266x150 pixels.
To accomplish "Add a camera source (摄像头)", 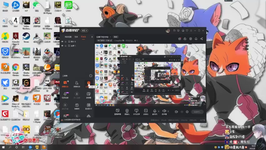I will click(x=127, y=112).
